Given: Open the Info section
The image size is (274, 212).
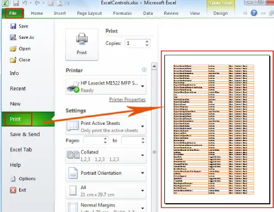Looking at the screenshot, I should coord(14,73).
